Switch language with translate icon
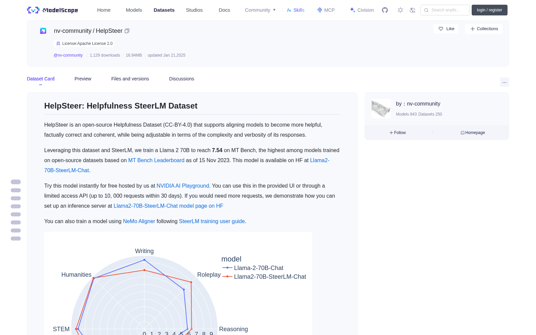Screen dimensions: 536x335 412,10
